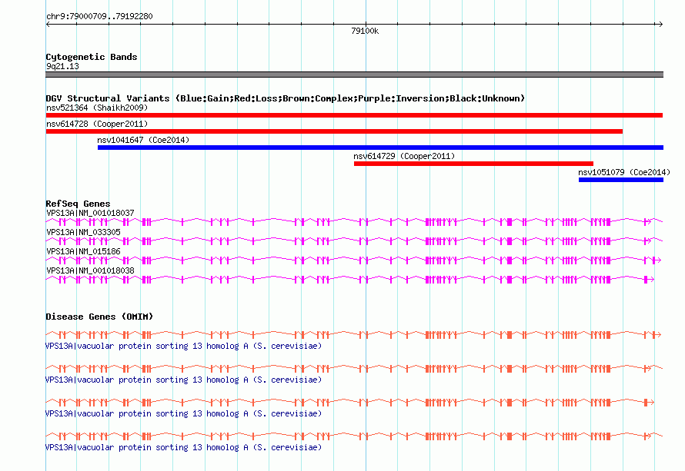Click the nsv614728 (Cooper2011) label
Image resolution: width=685 pixels, height=471 pixels.
point(97,124)
